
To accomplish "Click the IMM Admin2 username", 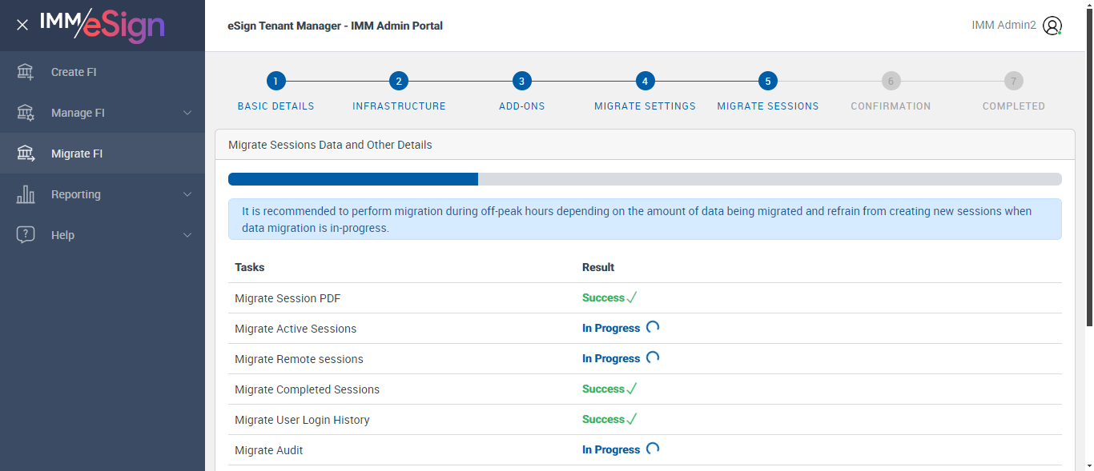I will (1004, 26).
